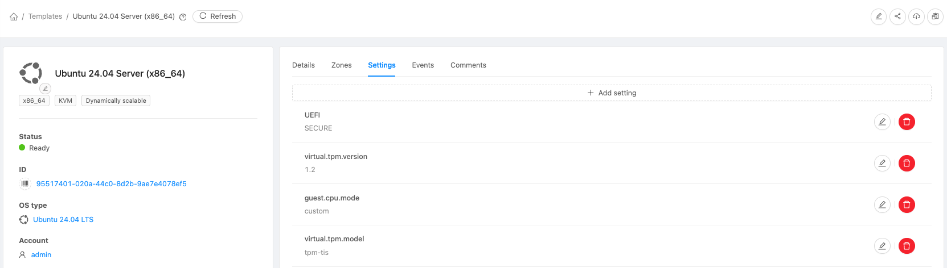Select the Dynamically scalable tag
The height and width of the screenshot is (268, 947).
116,101
